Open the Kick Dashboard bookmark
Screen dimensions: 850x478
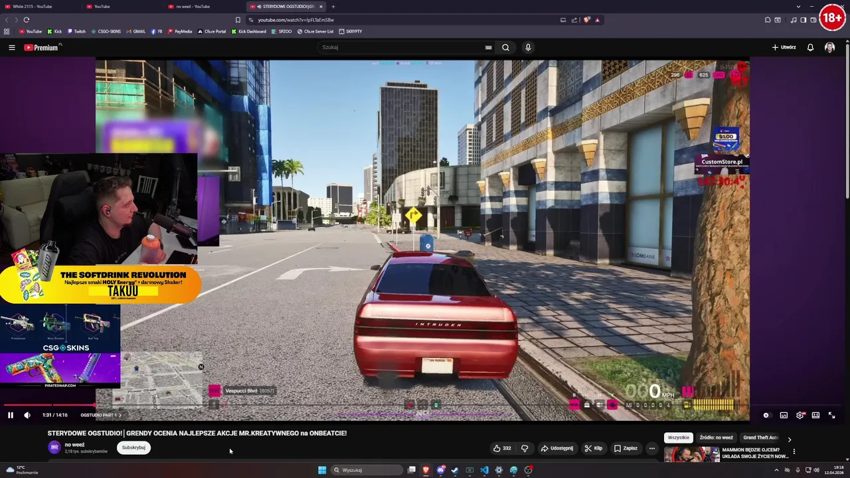[249, 31]
